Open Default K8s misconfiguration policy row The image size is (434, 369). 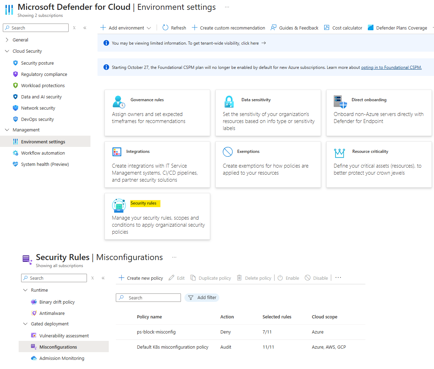(x=241, y=347)
